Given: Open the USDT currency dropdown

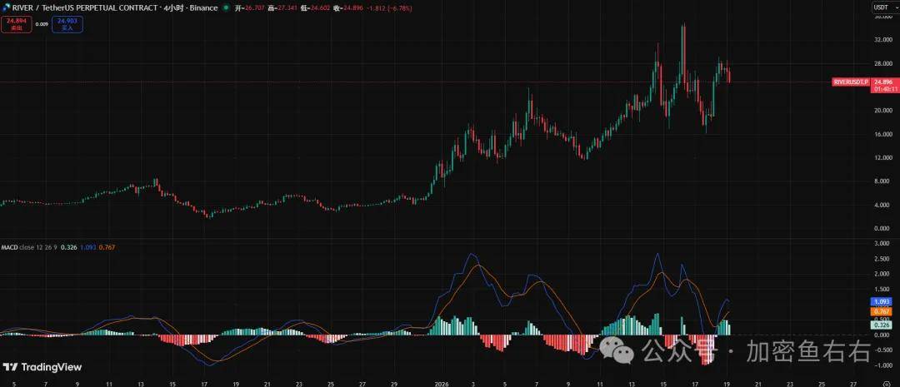Looking at the screenshot, I should (x=882, y=7).
